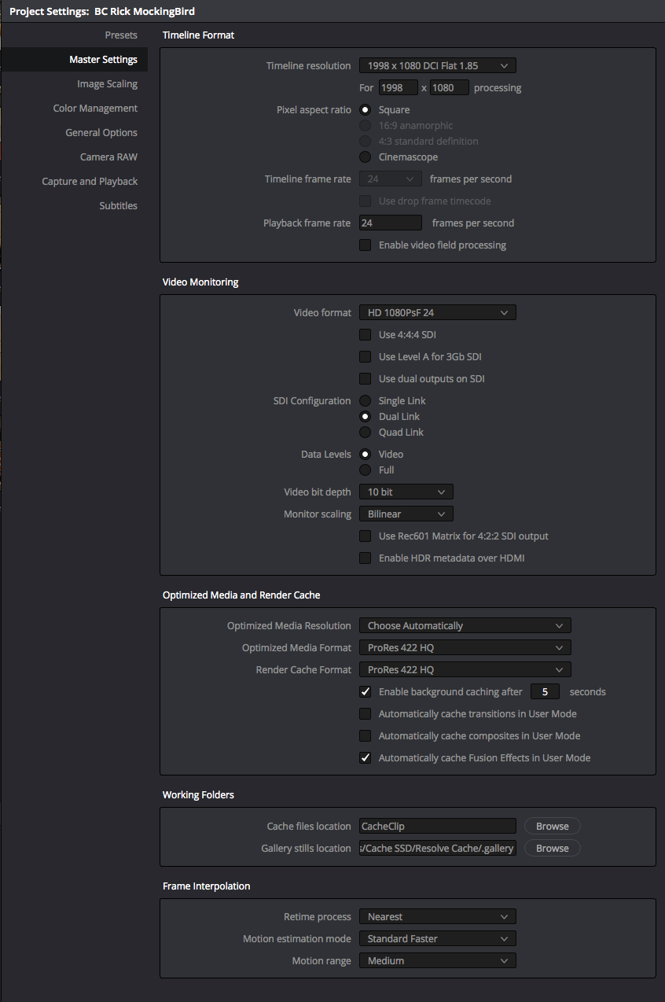This screenshot has height=1002, width=665.
Task: Enable dual outputs on SDI
Action: pos(365,379)
